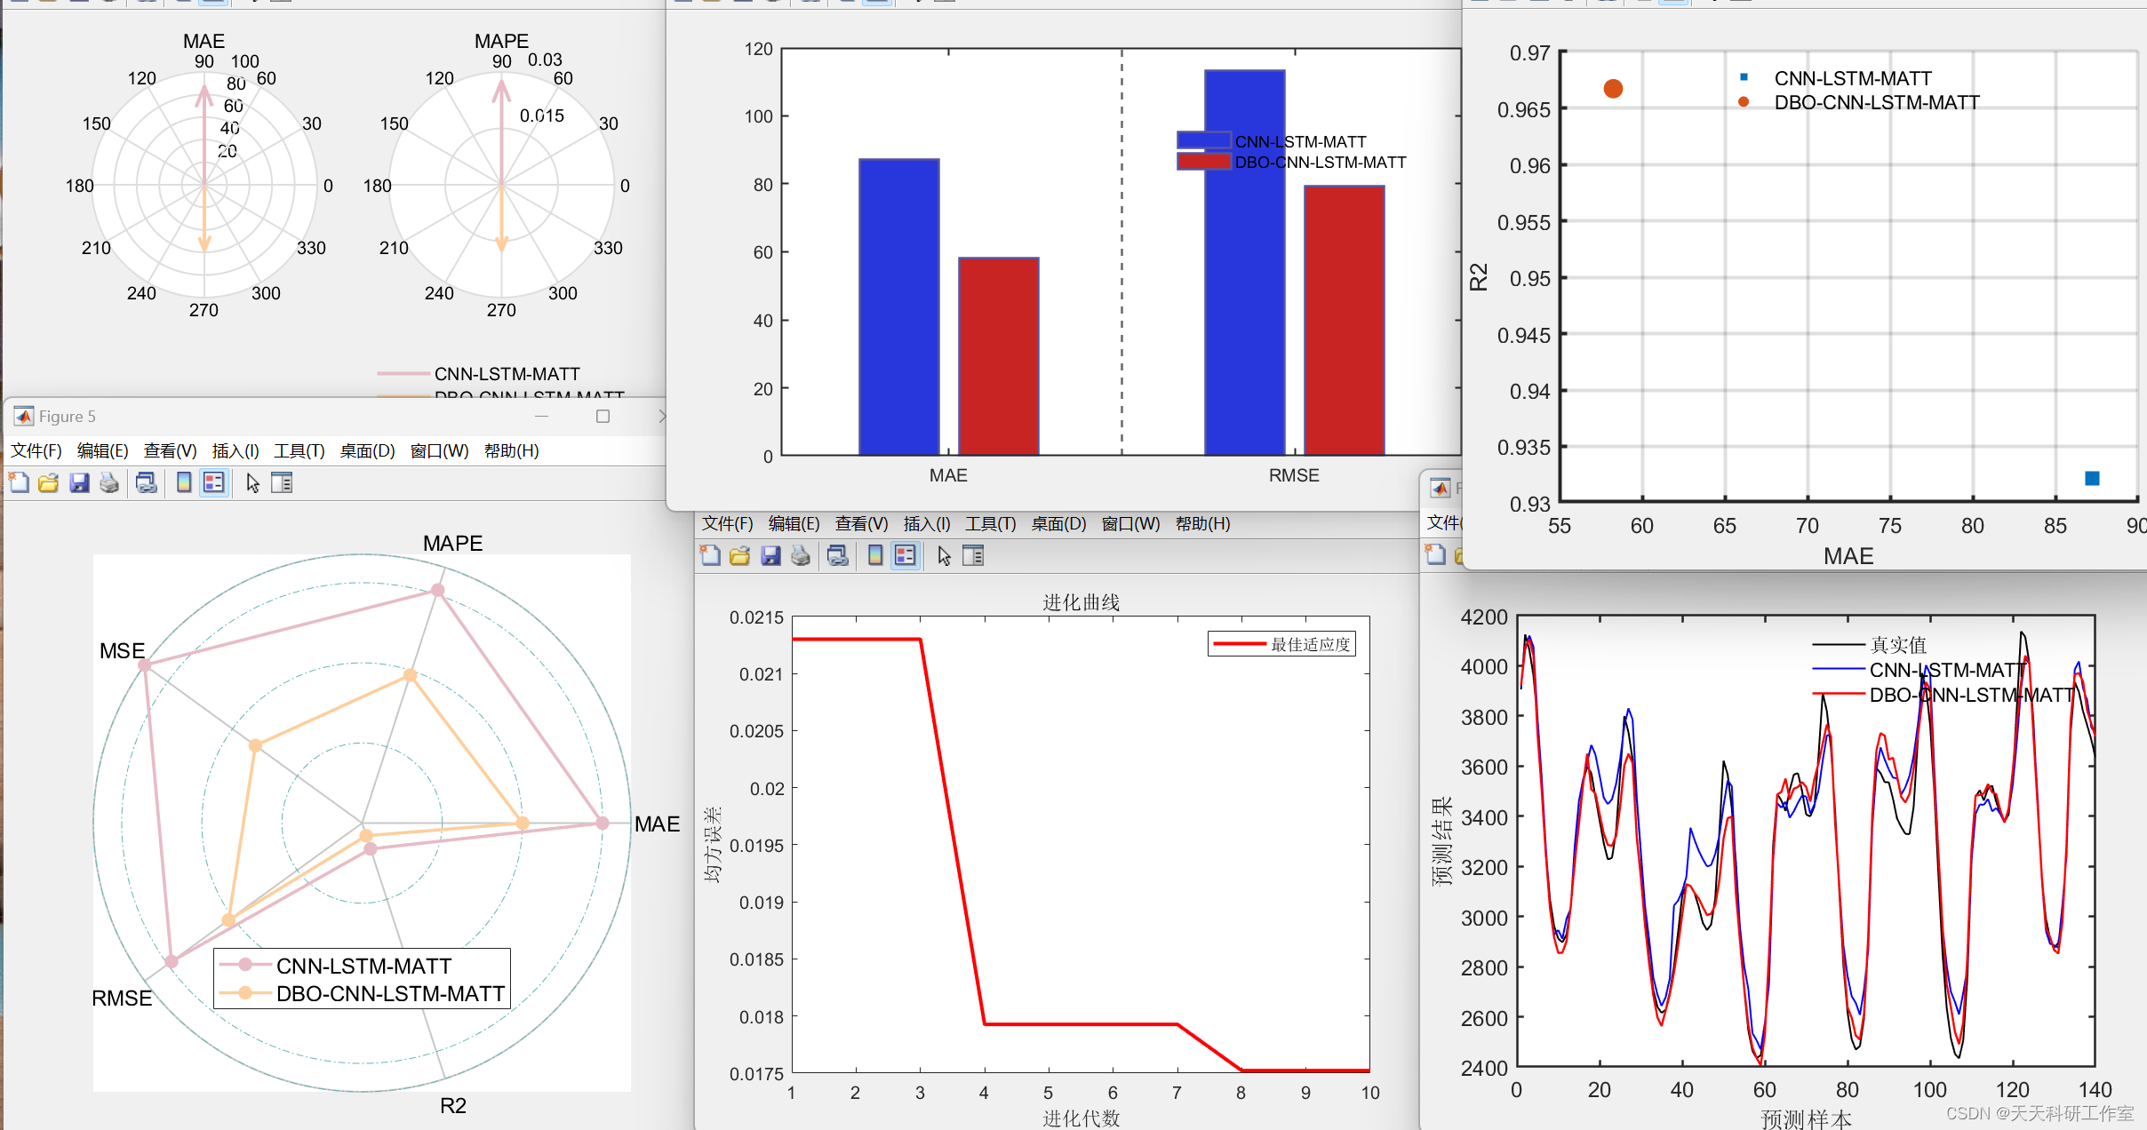Click red RMSE bar of DBO-CNN-LSTM-MATT
Screen dimensions: 2147x1130
tap(1344, 320)
